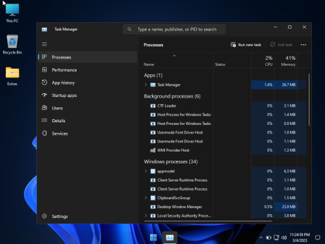
Task: Click the Startup apps gauge icon
Action: [44, 95]
